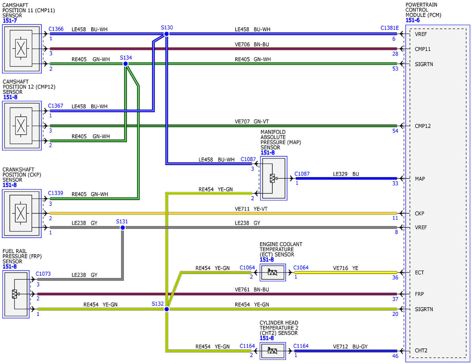Click the S130 splice node
This screenshot has height=364, width=472.
[x=166, y=34]
